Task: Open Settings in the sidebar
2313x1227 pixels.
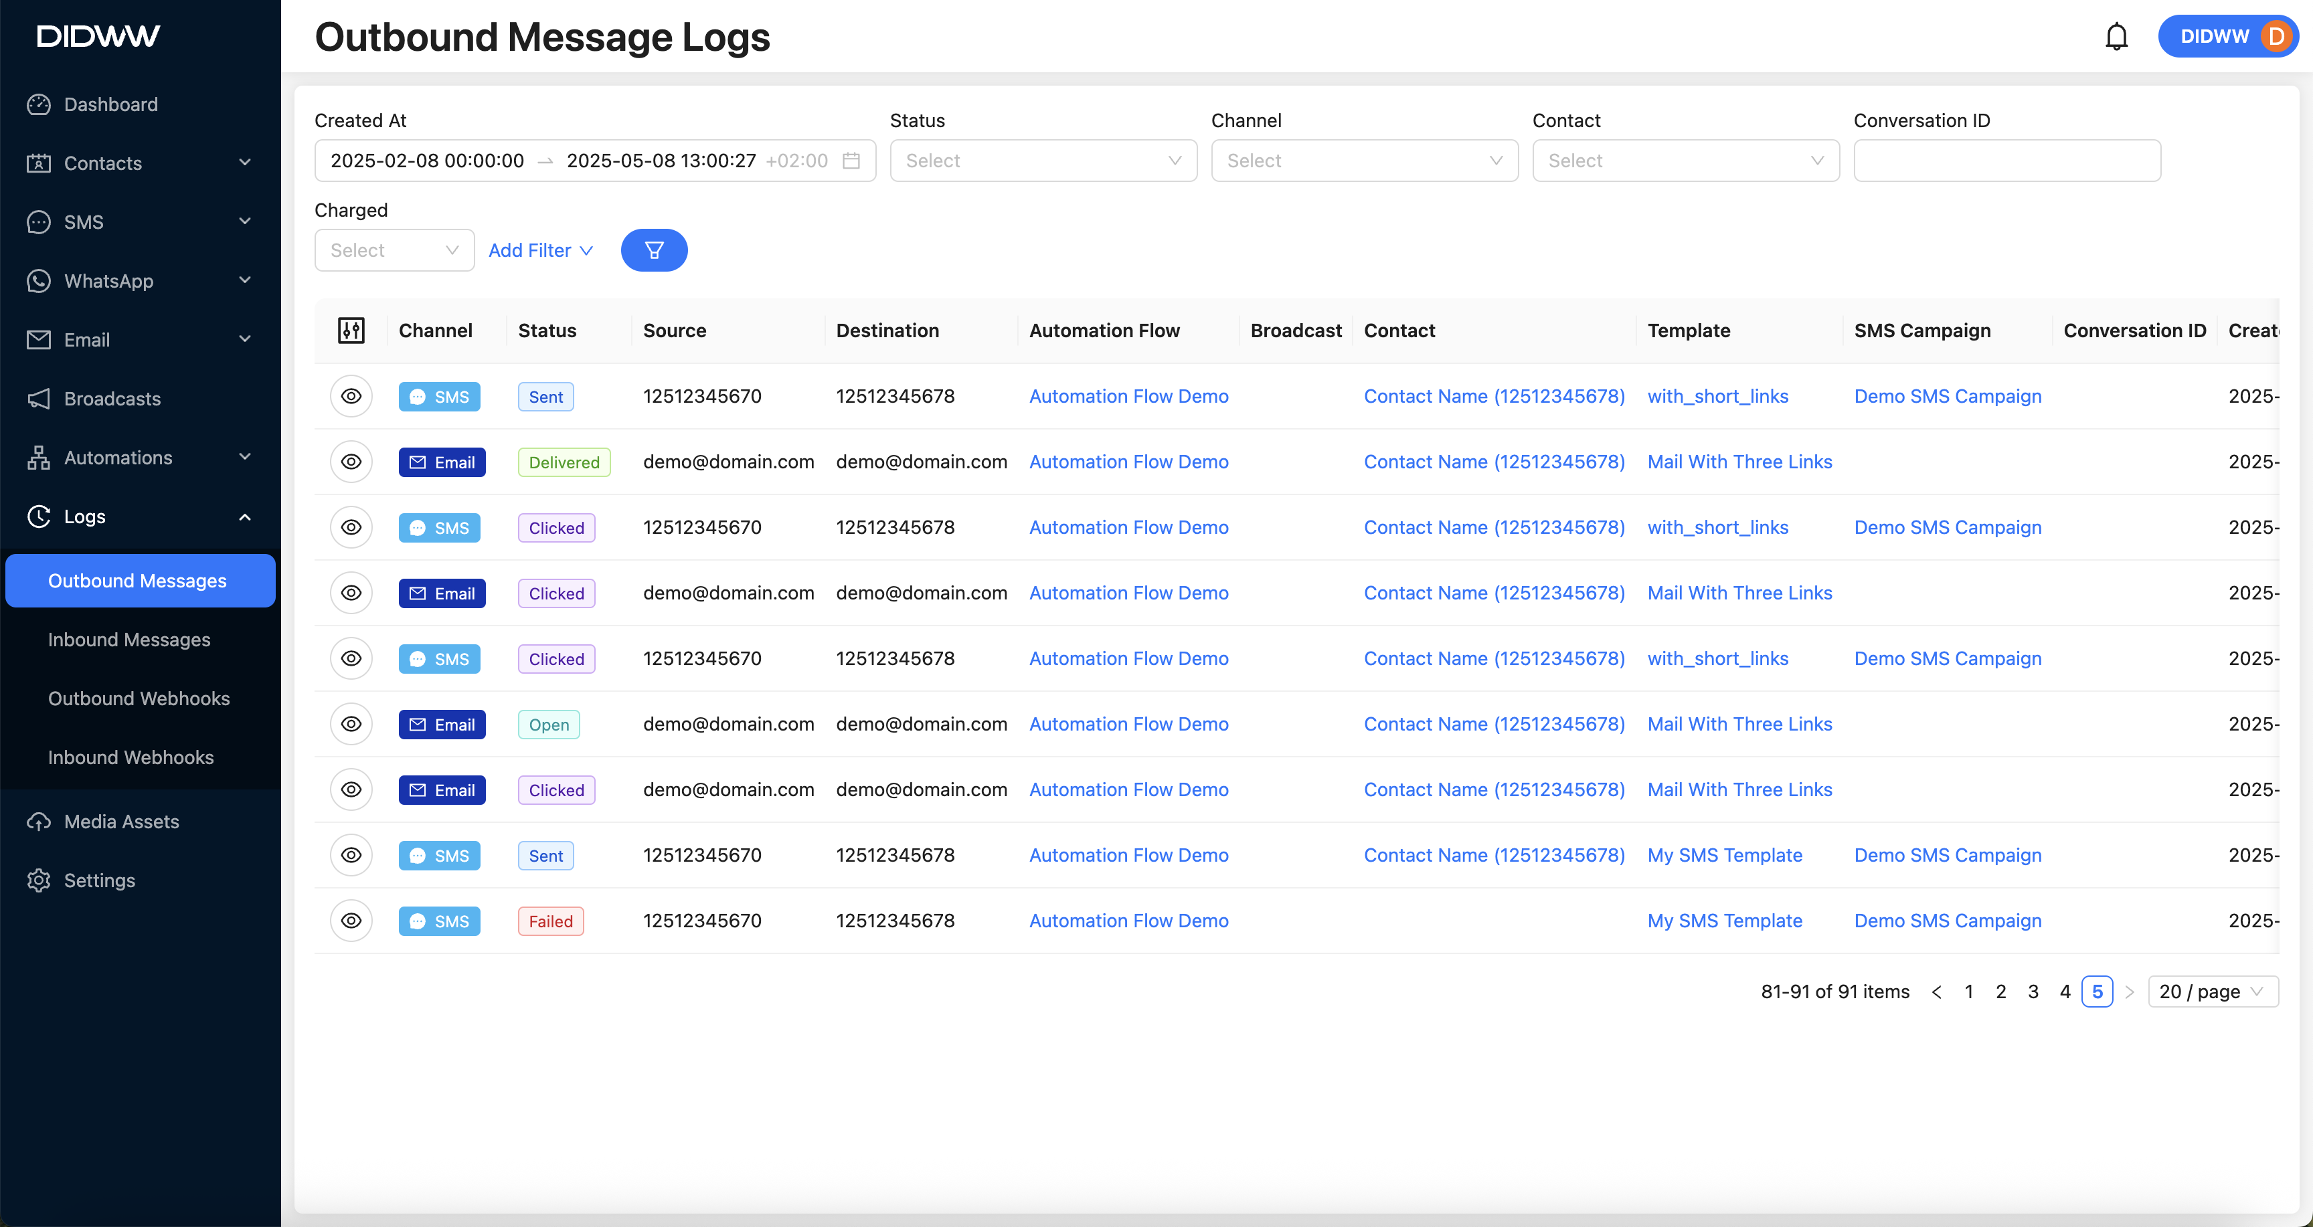Action: click(99, 880)
